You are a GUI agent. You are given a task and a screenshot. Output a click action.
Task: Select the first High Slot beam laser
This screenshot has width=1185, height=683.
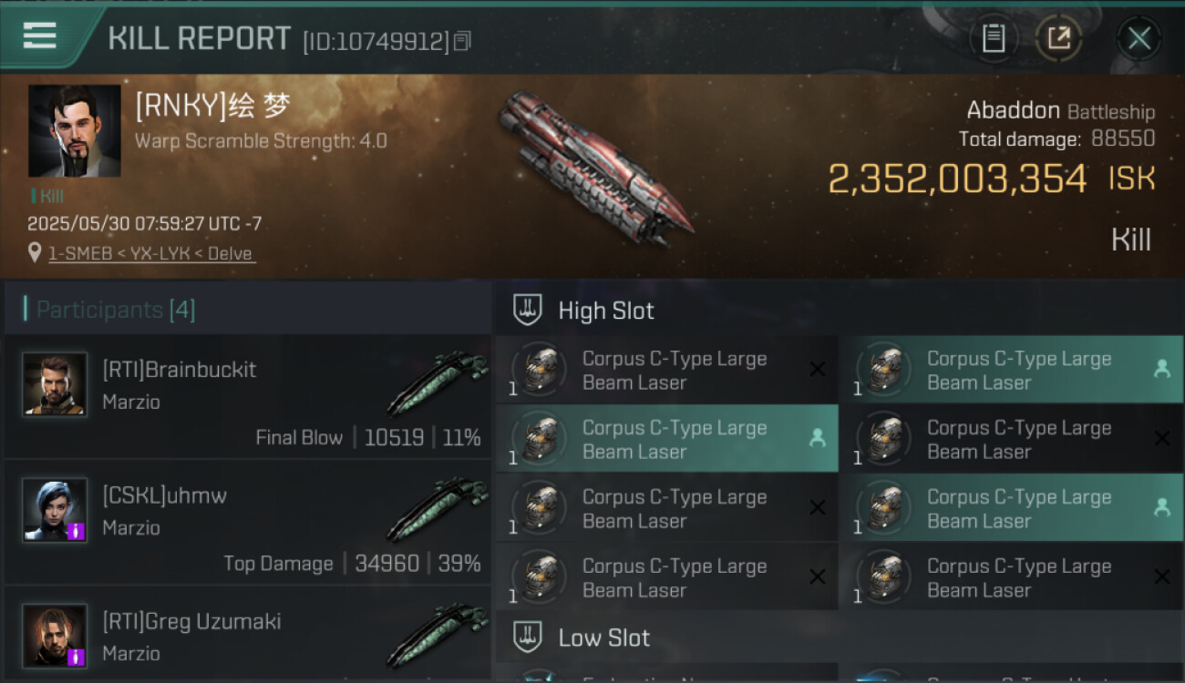click(666, 370)
